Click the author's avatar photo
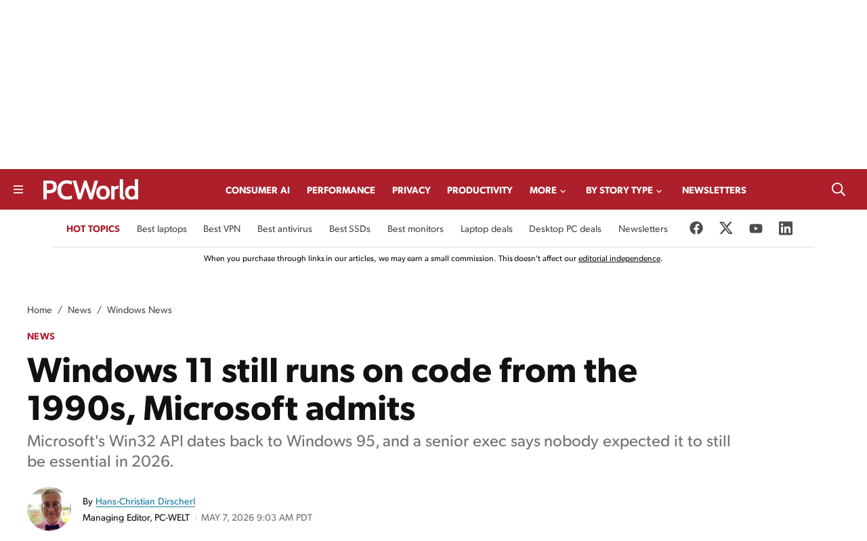 click(49, 509)
